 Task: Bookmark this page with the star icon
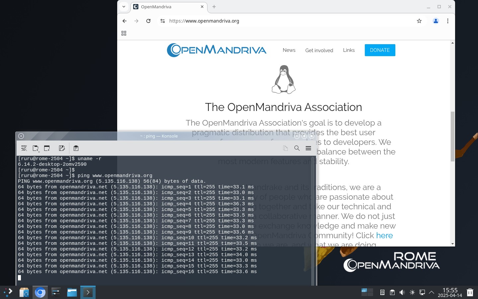click(x=419, y=21)
